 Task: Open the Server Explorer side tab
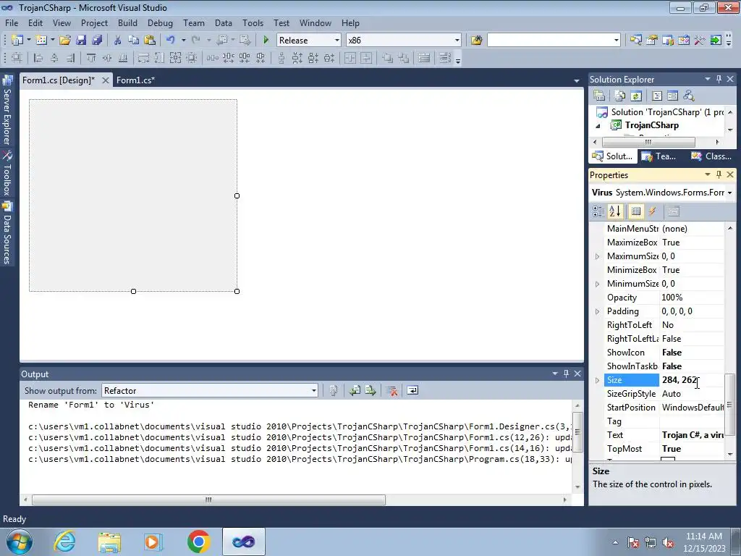coord(7,111)
